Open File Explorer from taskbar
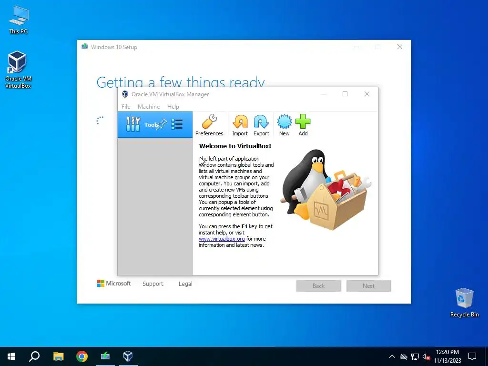The image size is (488, 366). coord(58,356)
